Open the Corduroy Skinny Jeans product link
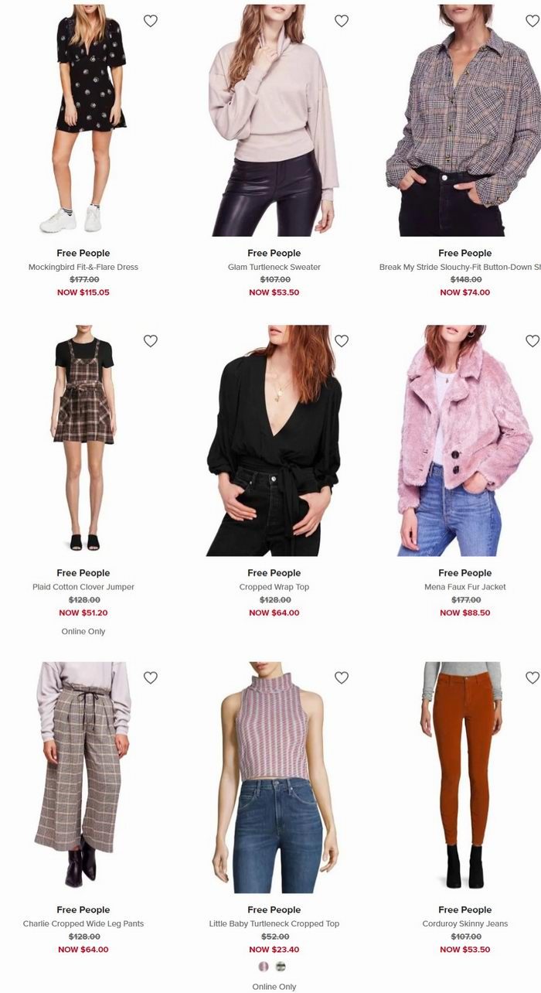 [465, 923]
